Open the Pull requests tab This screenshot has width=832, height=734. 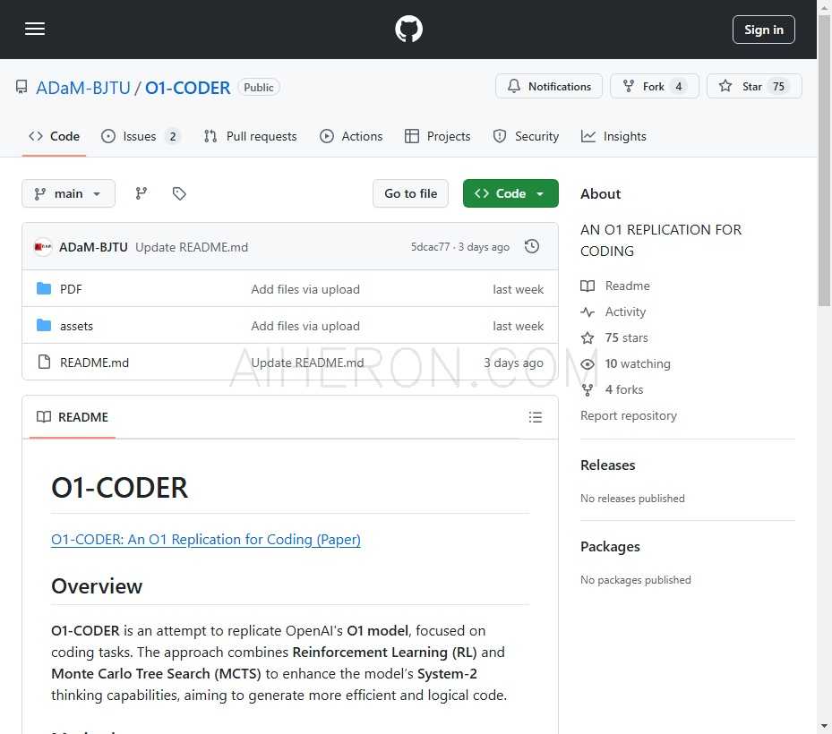point(251,136)
